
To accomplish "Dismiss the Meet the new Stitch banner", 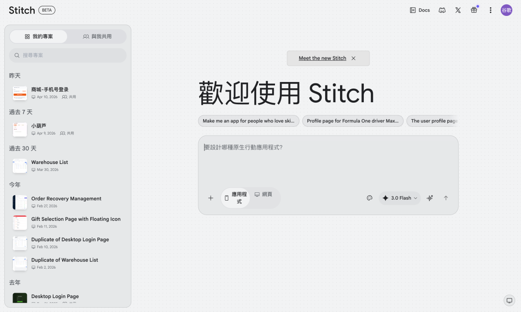I will coord(354,58).
